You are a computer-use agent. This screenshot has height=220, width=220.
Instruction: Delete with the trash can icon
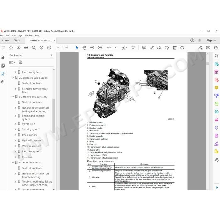click(175, 48)
